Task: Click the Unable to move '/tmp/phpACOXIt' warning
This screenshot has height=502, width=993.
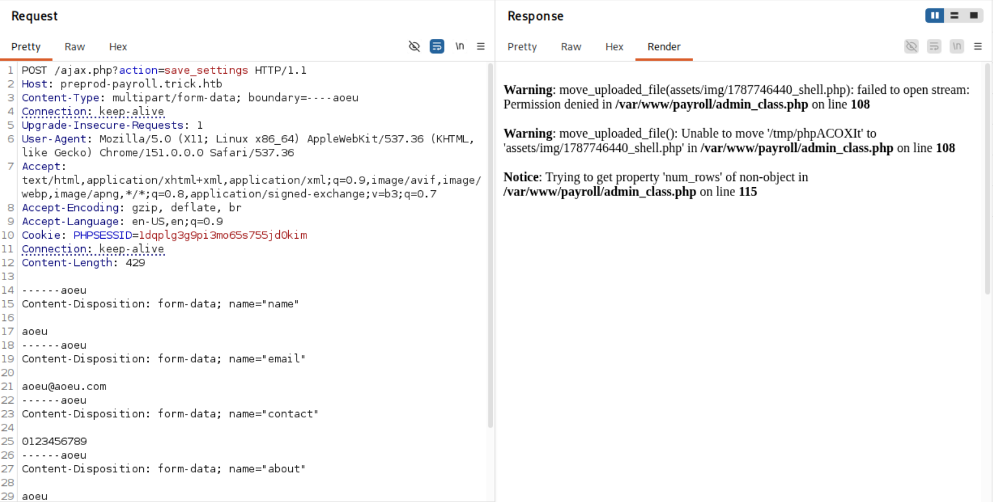Action: (x=729, y=140)
